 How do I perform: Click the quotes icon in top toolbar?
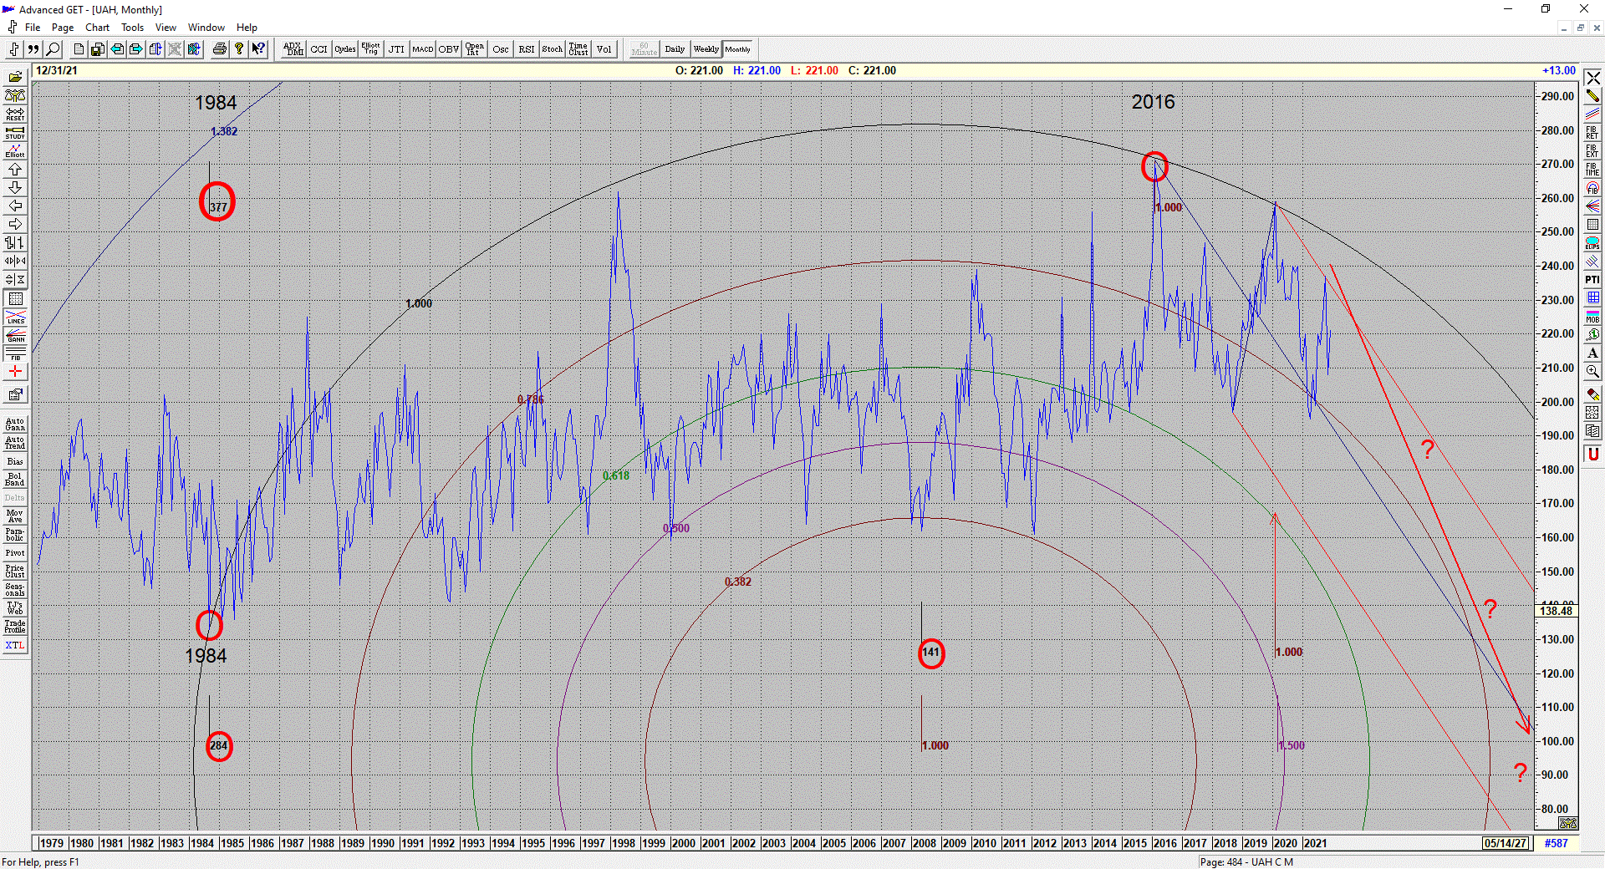pos(33,49)
